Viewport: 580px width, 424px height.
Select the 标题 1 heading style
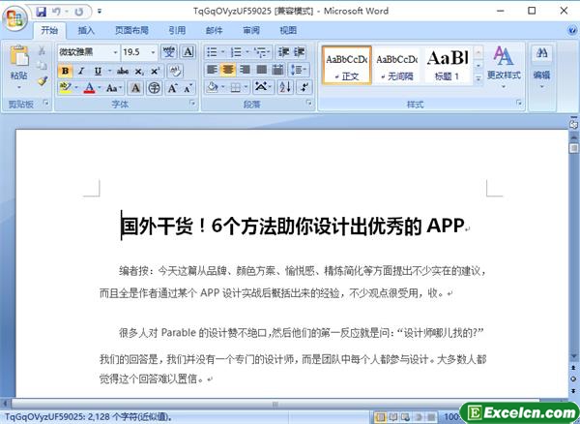click(446, 63)
